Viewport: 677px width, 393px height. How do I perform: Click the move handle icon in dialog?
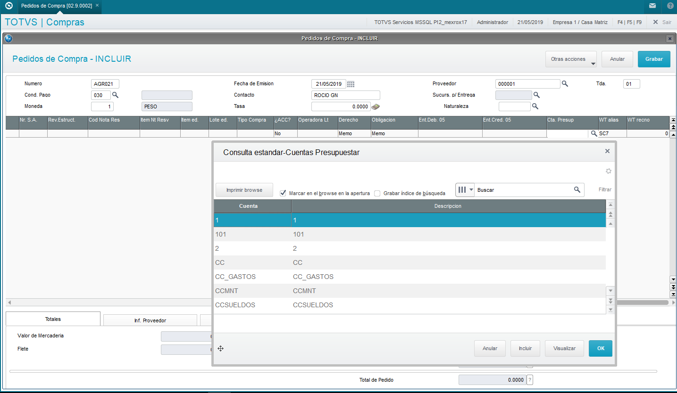[220, 349]
